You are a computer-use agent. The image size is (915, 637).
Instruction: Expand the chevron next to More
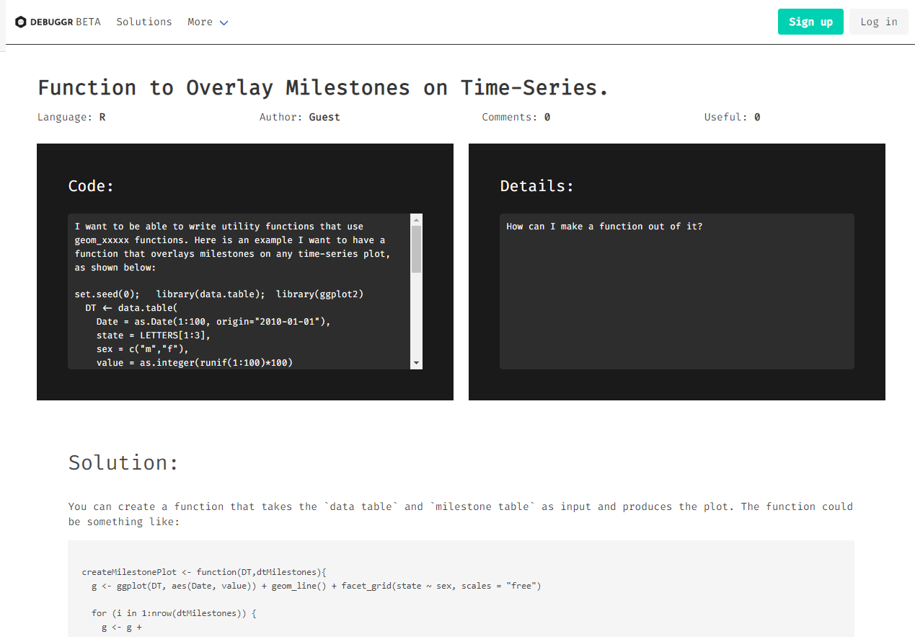click(223, 22)
